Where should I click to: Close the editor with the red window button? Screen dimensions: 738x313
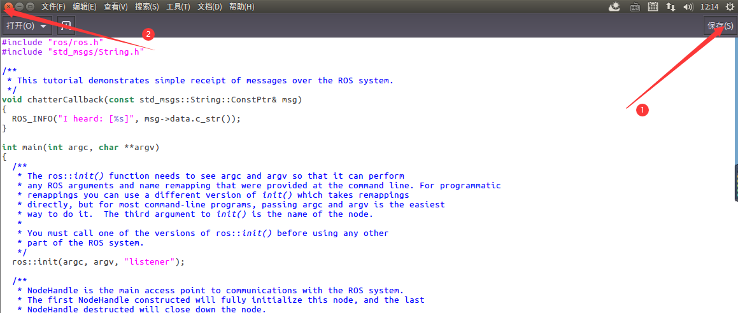tap(8, 6)
